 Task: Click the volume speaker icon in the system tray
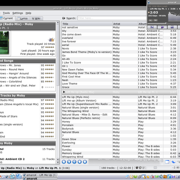coord(161,177)
